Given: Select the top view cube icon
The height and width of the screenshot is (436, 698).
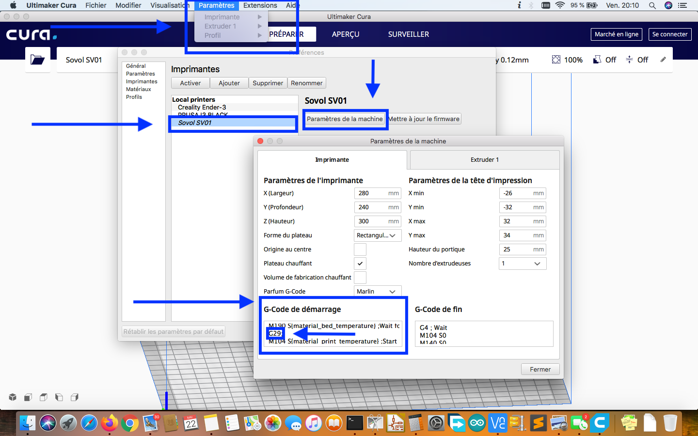Looking at the screenshot, I should point(44,397).
